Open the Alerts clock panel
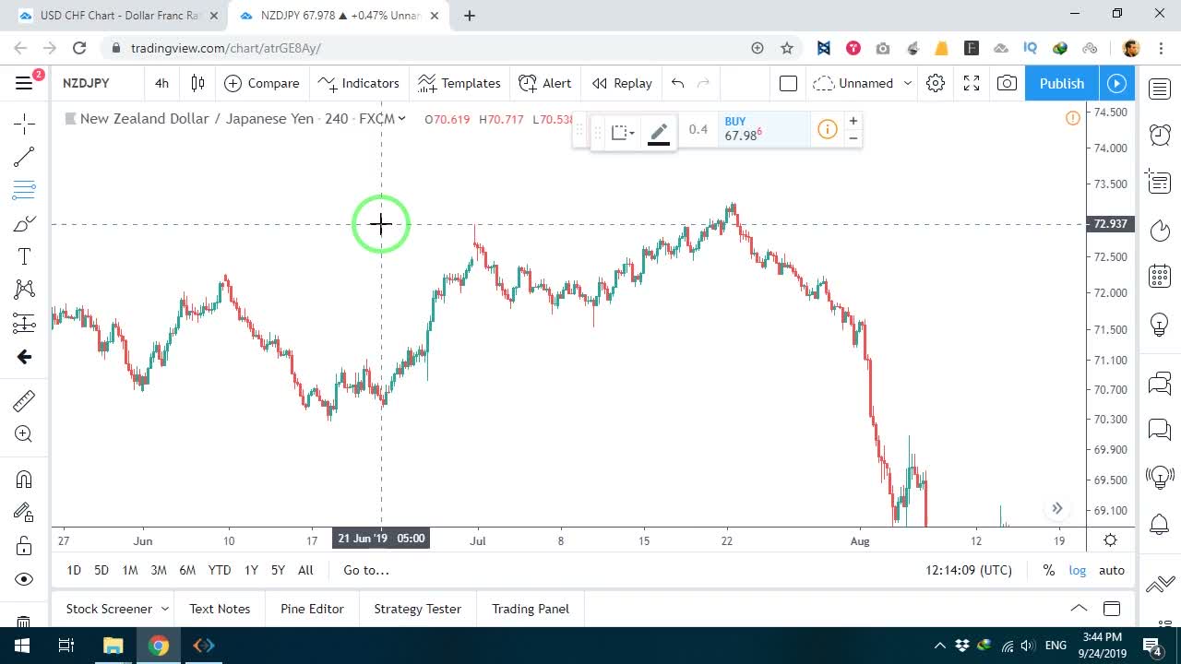This screenshot has height=664, width=1181. pyautogui.click(x=1160, y=135)
